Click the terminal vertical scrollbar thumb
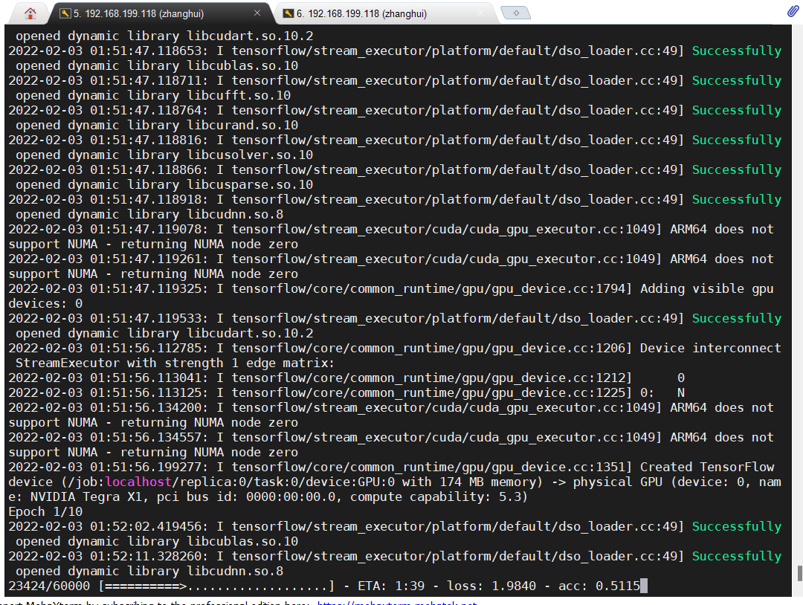The image size is (803, 605). click(x=799, y=573)
